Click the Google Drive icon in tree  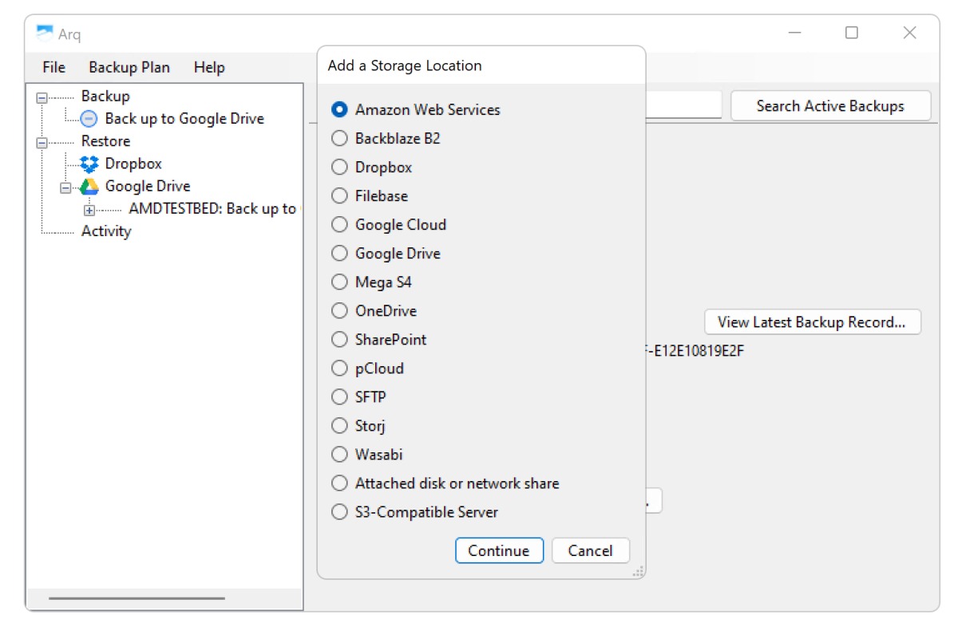pyautogui.click(x=89, y=187)
